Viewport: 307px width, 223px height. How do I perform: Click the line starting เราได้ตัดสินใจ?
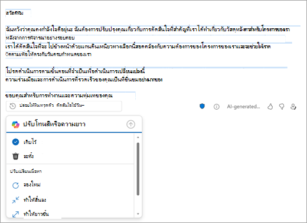tap(138, 47)
